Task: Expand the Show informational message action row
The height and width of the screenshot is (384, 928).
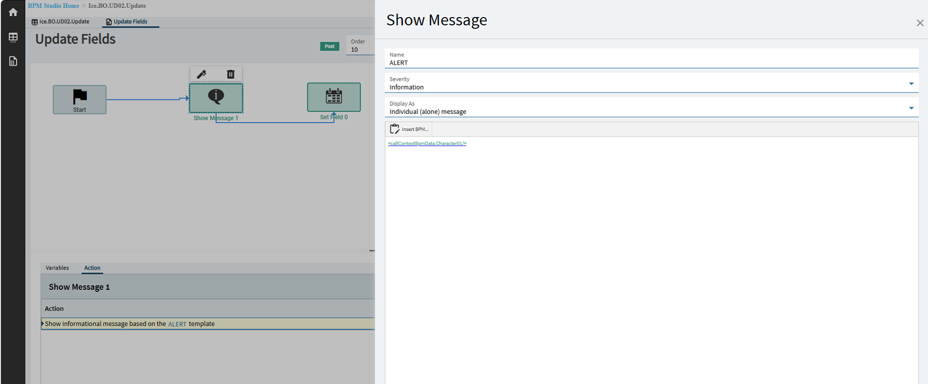Action: [42, 323]
